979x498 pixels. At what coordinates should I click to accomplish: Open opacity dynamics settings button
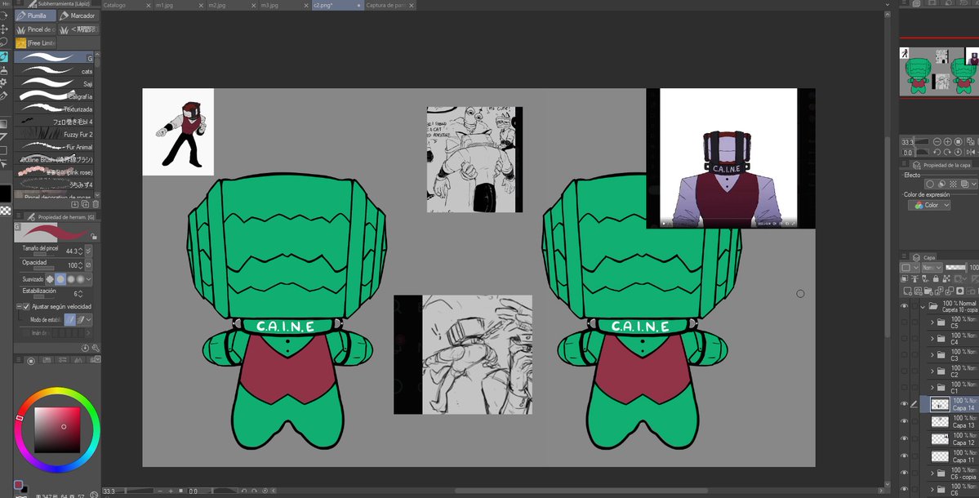coord(88,265)
